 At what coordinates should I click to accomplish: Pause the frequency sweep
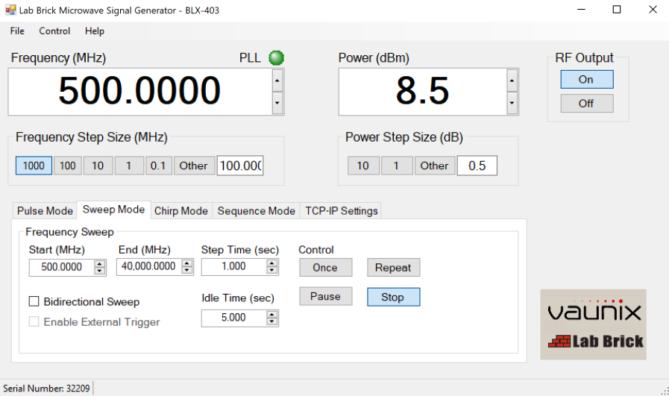[325, 297]
